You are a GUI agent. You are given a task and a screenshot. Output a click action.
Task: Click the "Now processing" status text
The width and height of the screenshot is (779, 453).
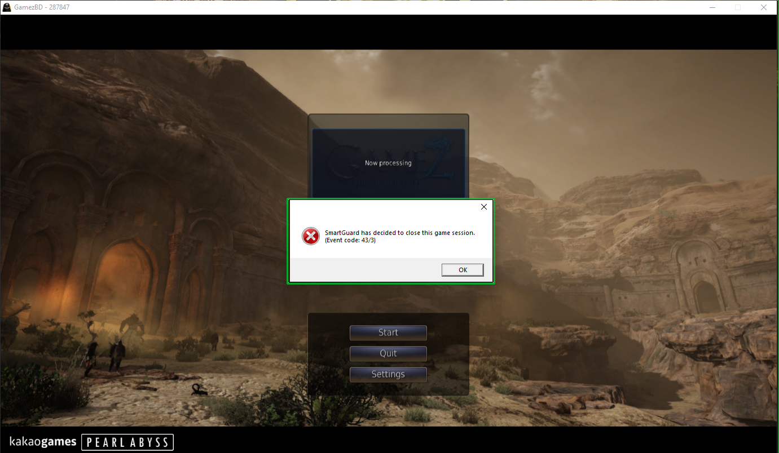[388, 163]
